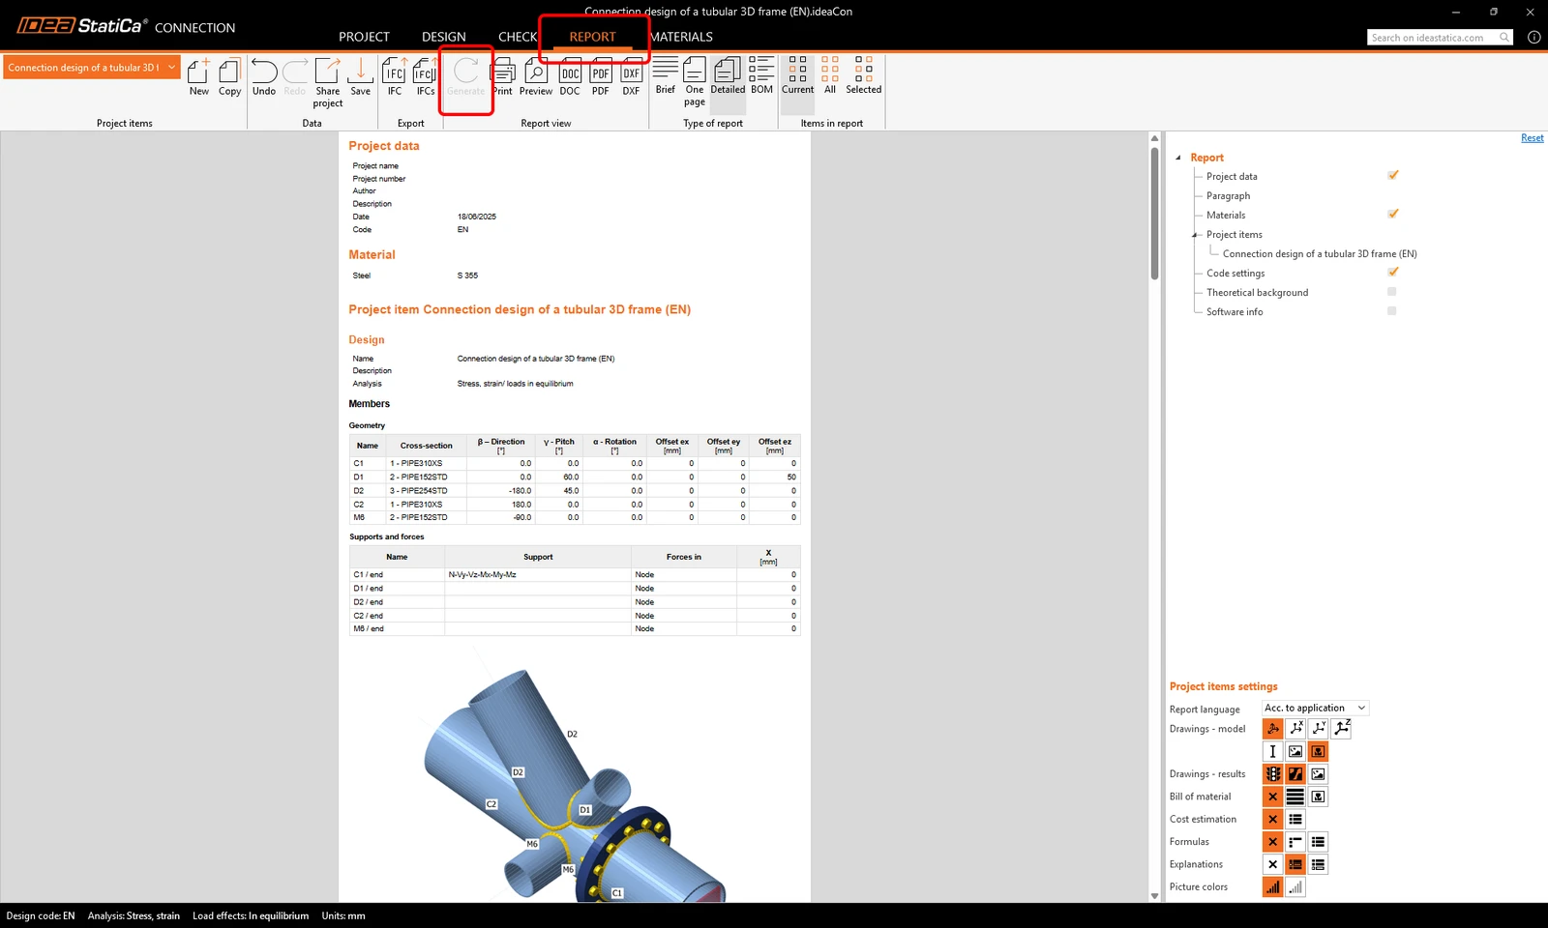Export drawings as DXF
Screen dimensions: 1548x928
pos(631,76)
